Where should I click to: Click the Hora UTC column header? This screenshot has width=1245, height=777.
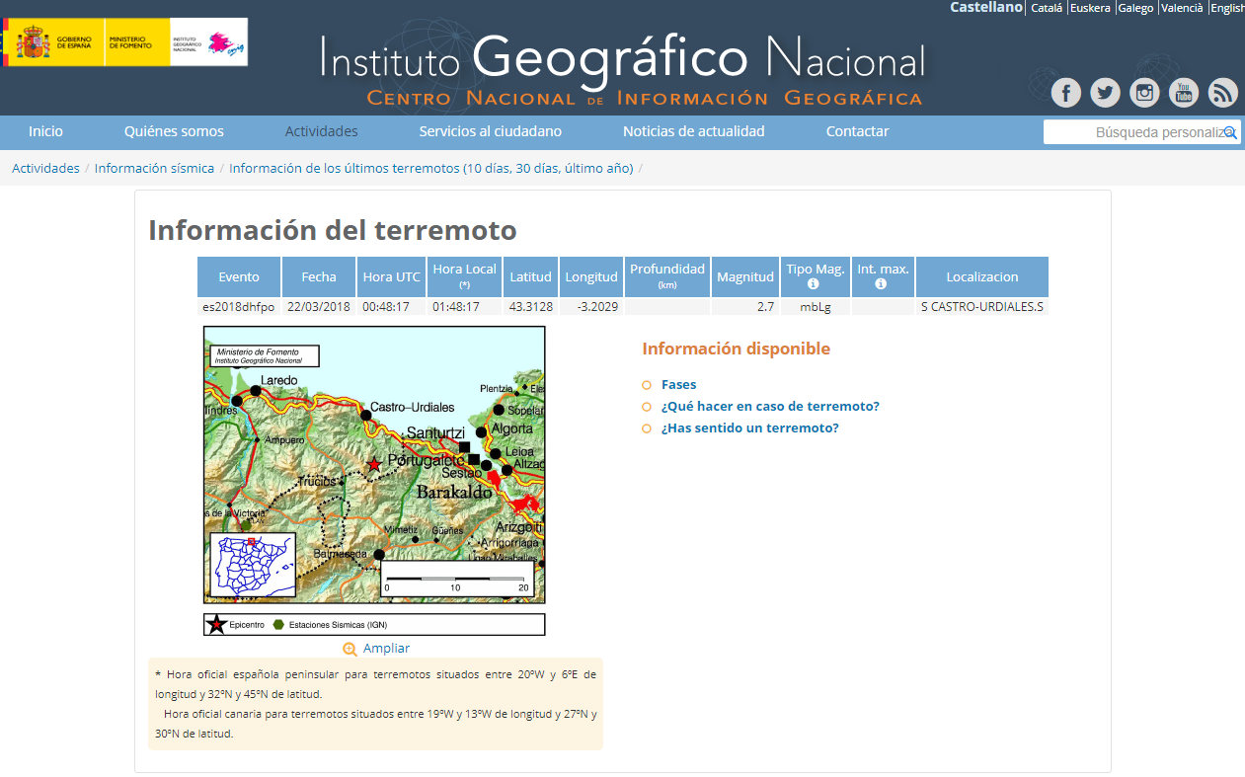pos(392,276)
